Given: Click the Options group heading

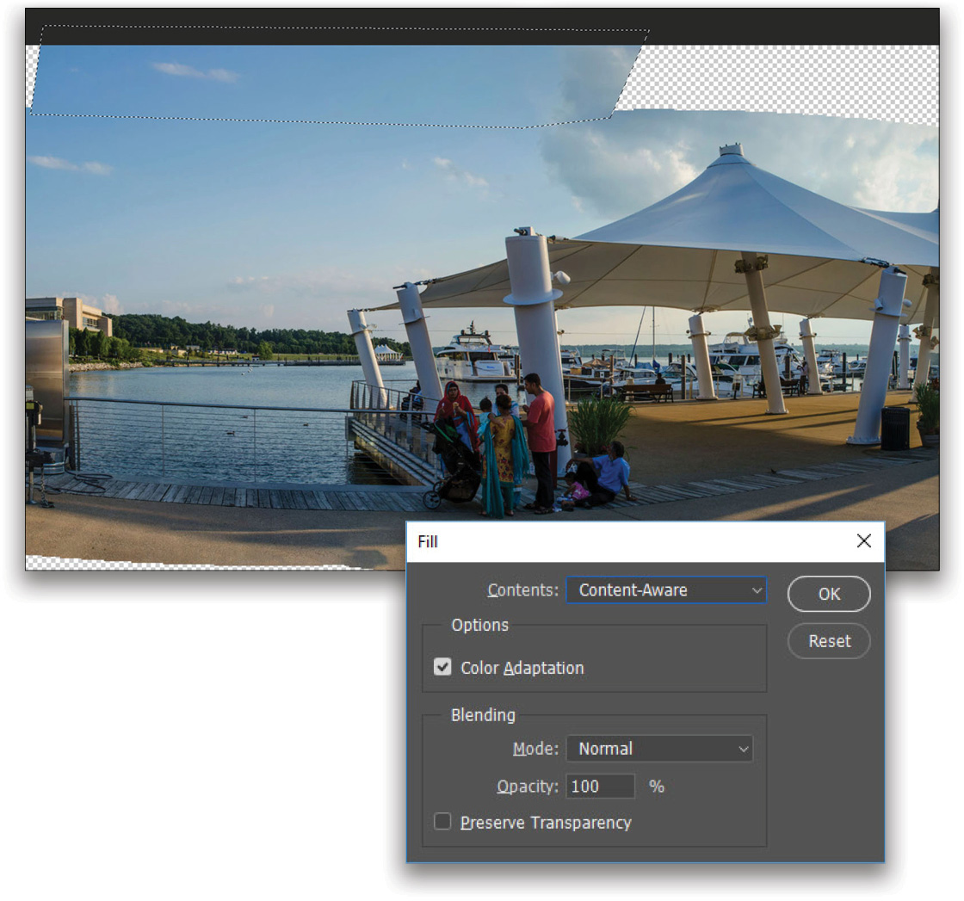Looking at the screenshot, I should click(x=482, y=626).
